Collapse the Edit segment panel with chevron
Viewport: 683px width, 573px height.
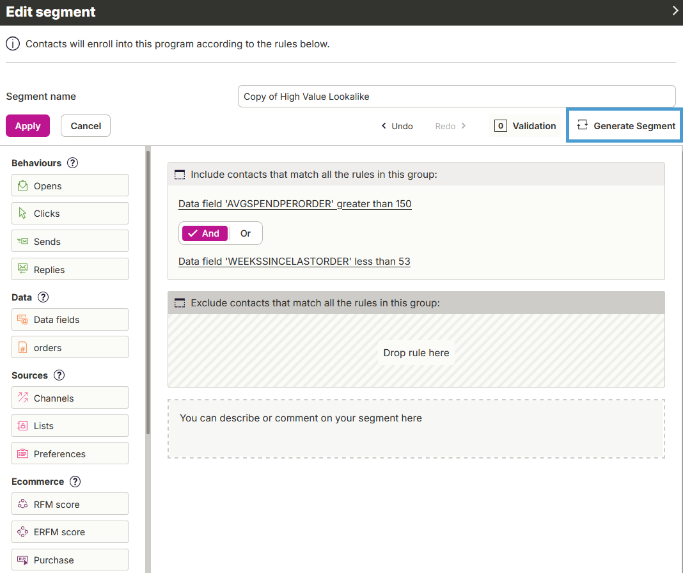click(675, 11)
